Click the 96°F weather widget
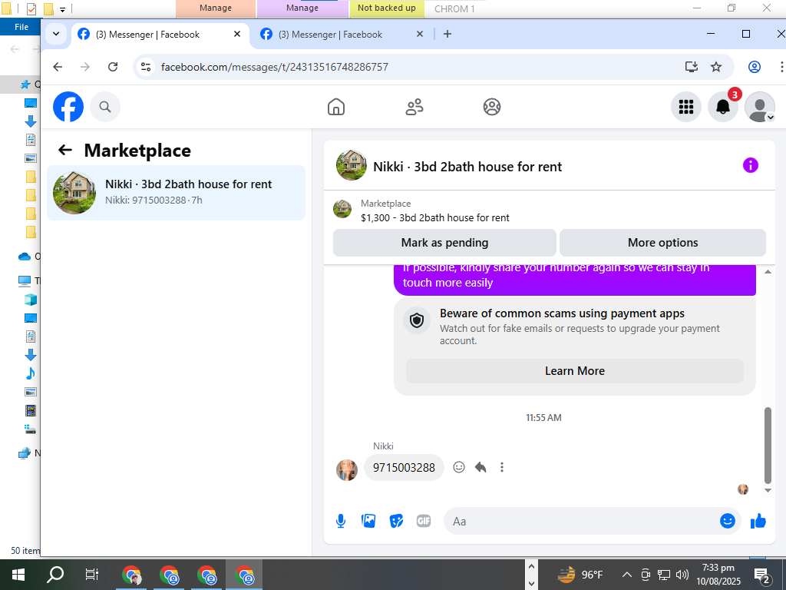 click(x=580, y=575)
